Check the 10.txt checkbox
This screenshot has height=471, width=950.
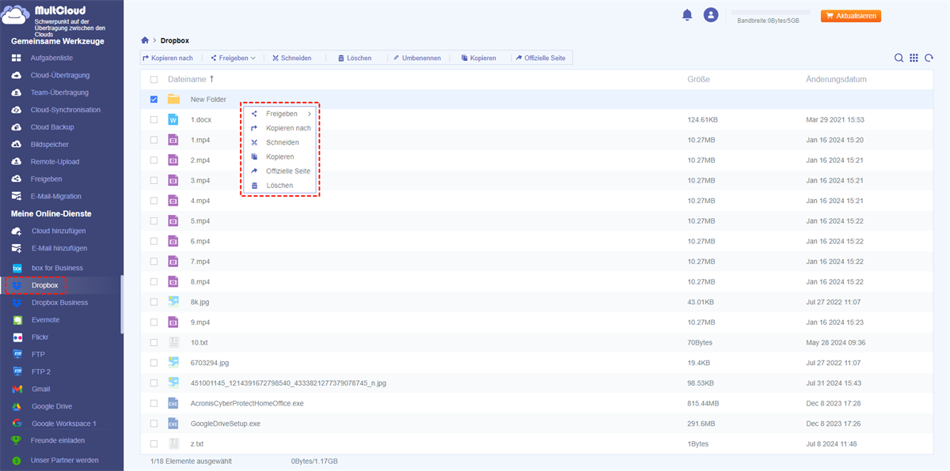pyautogui.click(x=154, y=342)
